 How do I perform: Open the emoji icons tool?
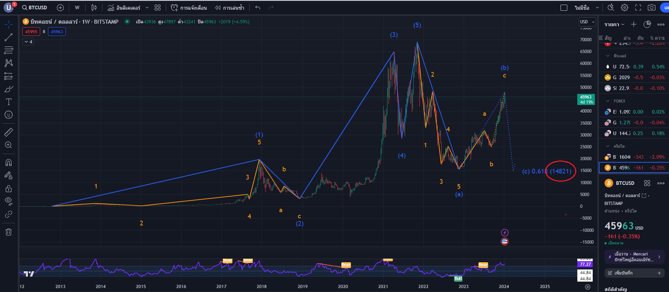[9, 115]
